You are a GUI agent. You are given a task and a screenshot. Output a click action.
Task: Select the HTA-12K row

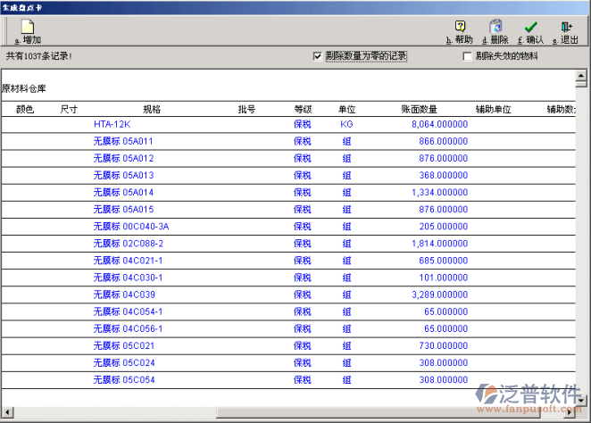[x=112, y=125]
